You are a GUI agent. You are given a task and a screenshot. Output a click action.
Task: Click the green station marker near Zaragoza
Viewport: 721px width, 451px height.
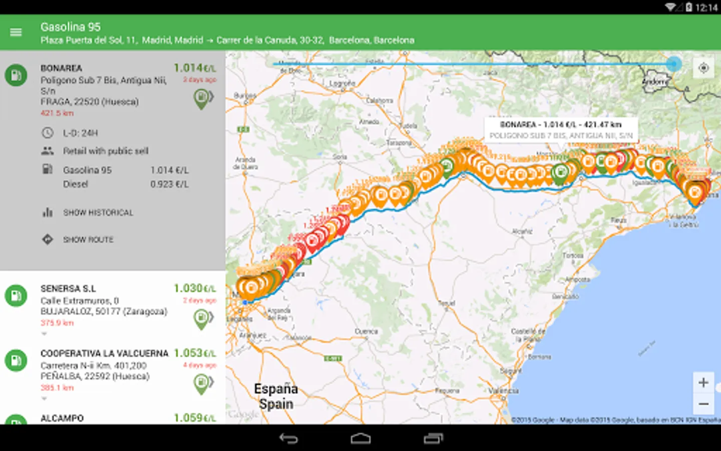[447, 166]
